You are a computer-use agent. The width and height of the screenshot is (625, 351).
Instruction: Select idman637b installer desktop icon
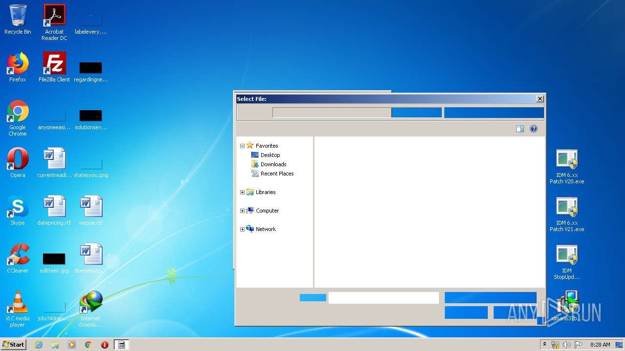coord(567,306)
